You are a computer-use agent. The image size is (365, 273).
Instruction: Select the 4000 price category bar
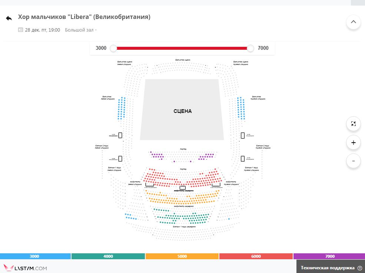pyautogui.click(x=108, y=256)
